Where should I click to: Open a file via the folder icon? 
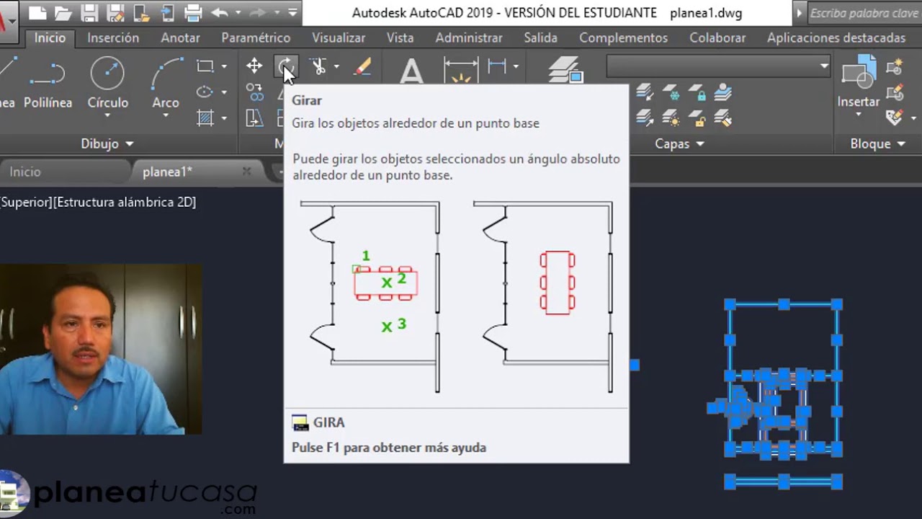point(63,12)
